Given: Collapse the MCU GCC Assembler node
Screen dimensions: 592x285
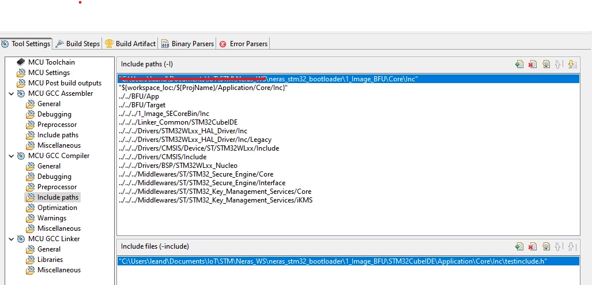Looking at the screenshot, I should (12, 93).
